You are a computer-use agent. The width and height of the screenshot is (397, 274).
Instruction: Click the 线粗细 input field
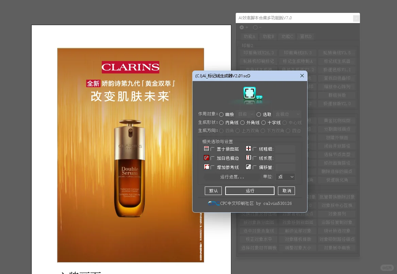[284, 149]
